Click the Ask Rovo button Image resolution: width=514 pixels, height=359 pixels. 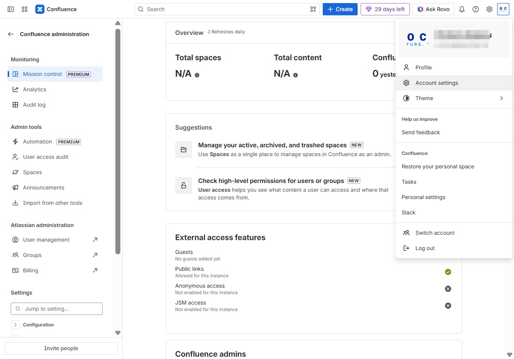click(434, 9)
